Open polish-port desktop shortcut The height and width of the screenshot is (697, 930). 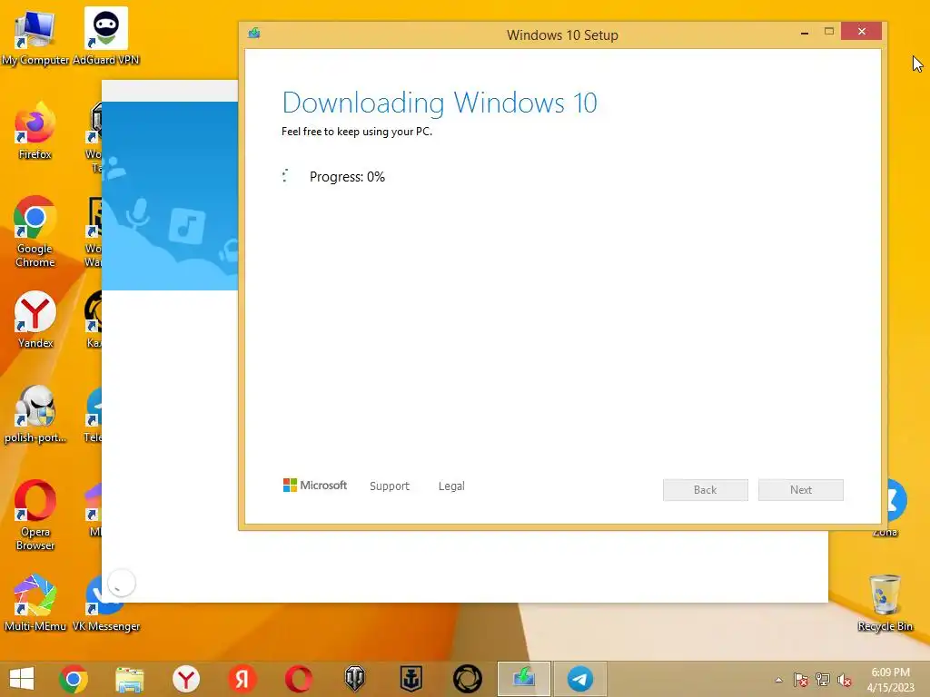pos(35,415)
